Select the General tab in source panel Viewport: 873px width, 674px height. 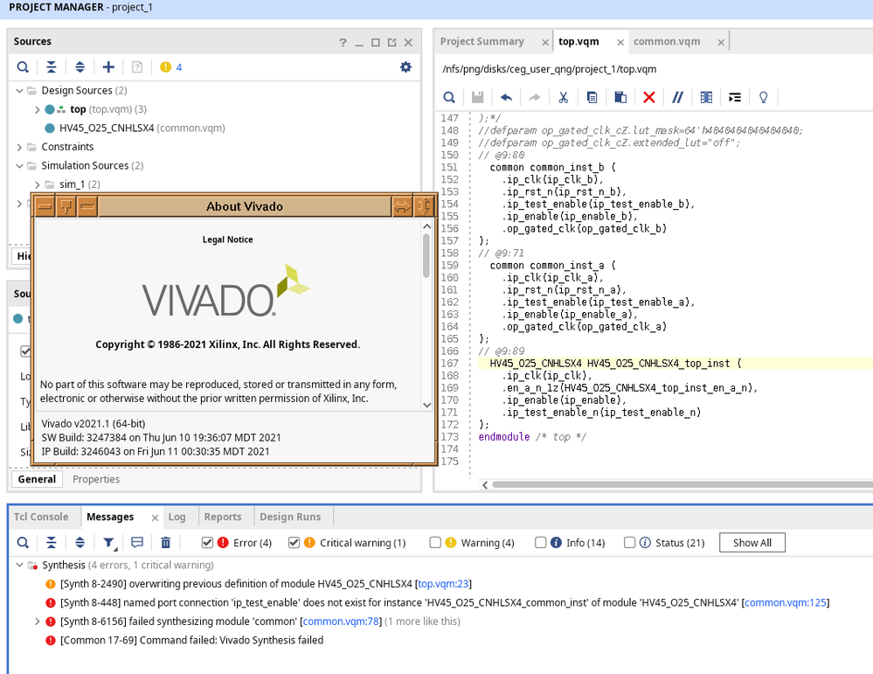[x=37, y=479]
